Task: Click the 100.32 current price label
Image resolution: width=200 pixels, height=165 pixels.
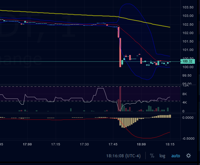Action: [x=188, y=61]
